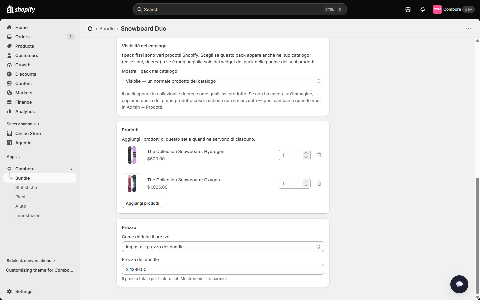
Task: Expand the Apps section
Action: [x=14, y=157]
